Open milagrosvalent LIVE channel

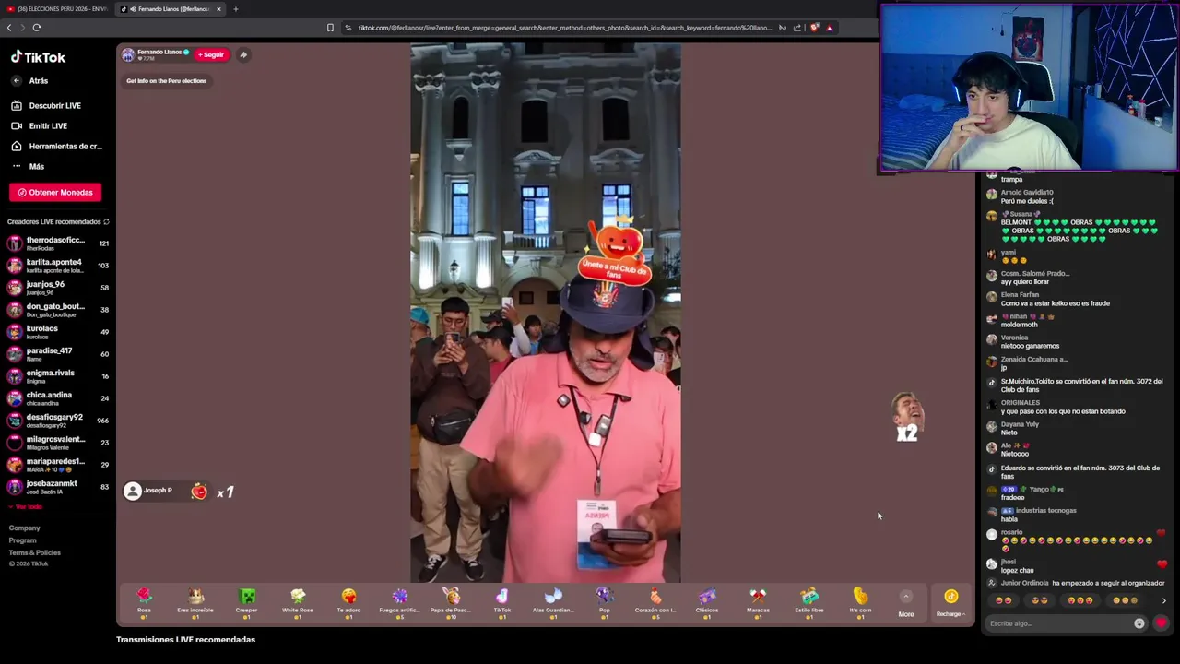pos(57,443)
